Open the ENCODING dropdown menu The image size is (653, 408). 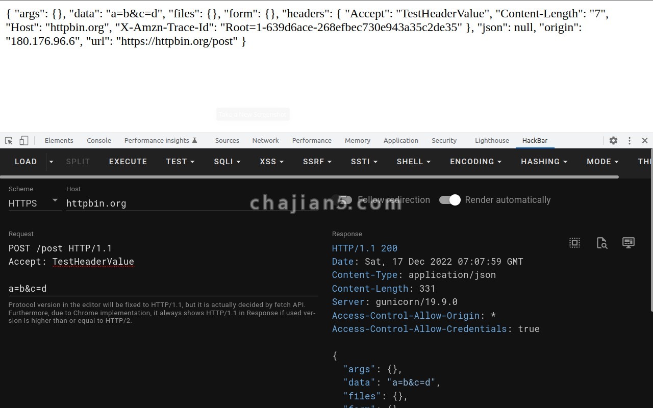click(x=475, y=162)
